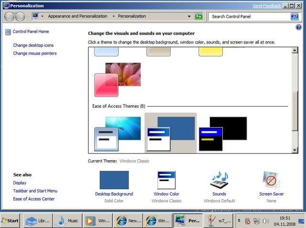Viewport: 306px width, 228px height.
Task: Click the Personalization breadcrumb item
Action: [132, 16]
